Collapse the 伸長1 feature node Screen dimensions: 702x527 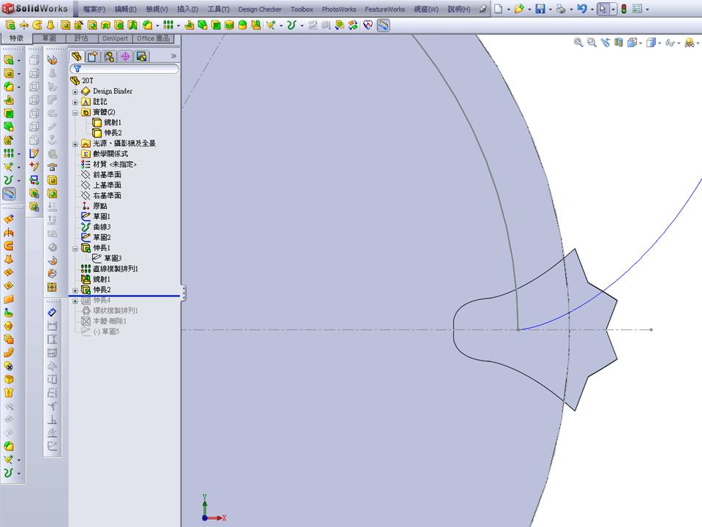[x=75, y=248]
